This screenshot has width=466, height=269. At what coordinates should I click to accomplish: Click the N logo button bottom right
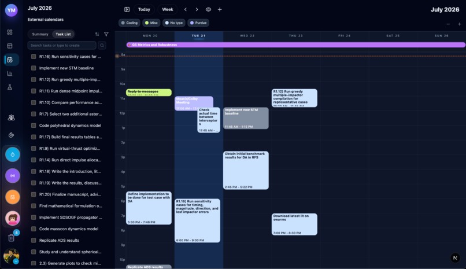(x=455, y=257)
